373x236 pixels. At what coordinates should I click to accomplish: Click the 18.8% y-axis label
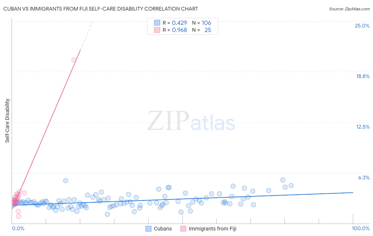363,76
